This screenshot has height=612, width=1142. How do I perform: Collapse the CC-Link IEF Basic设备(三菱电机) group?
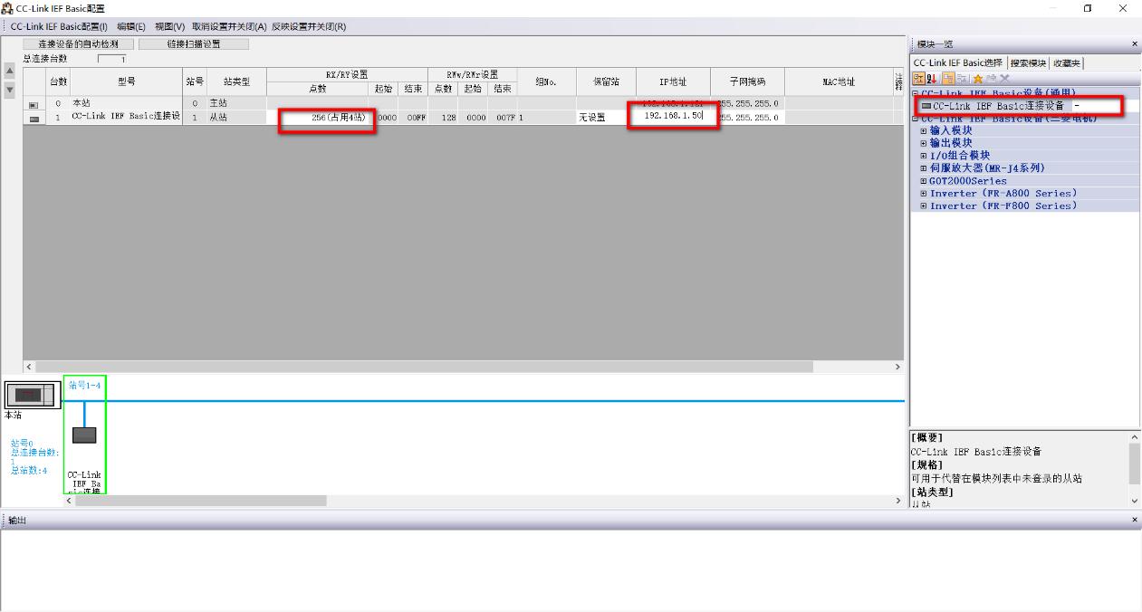point(916,119)
